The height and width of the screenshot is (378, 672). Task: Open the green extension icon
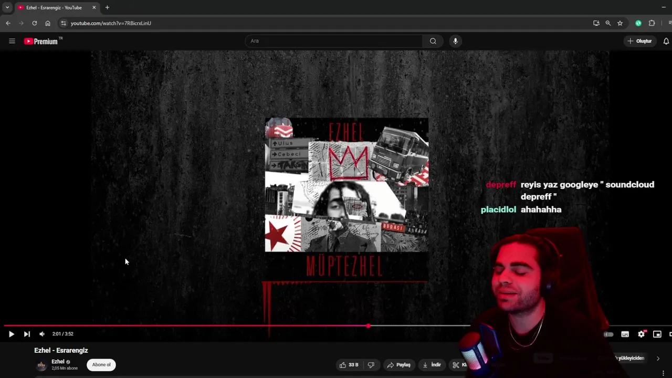[638, 23]
